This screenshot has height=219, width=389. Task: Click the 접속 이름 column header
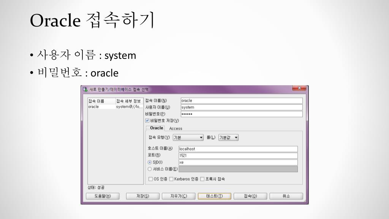(x=102, y=101)
